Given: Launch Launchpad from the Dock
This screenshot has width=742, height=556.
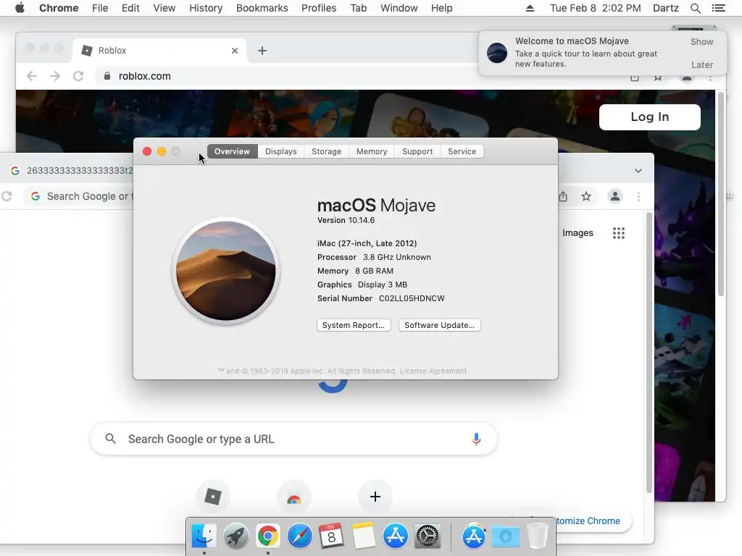Looking at the screenshot, I should coord(235,536).
